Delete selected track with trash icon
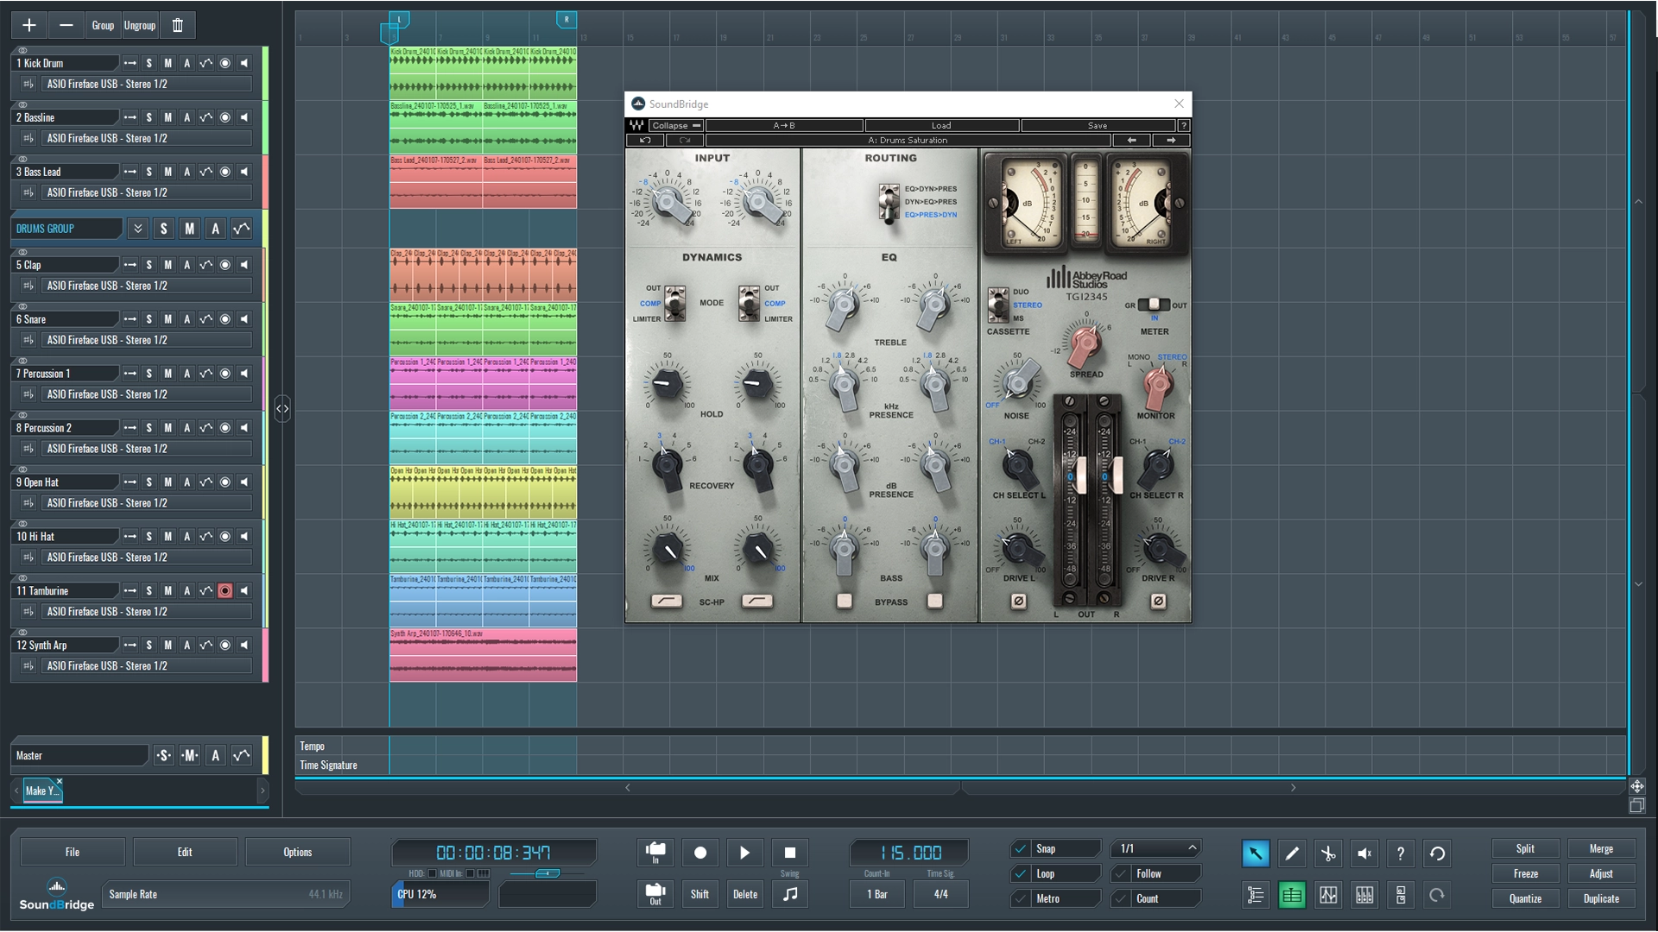Viewport: 1658px width, 932px height. coord(178,25)
